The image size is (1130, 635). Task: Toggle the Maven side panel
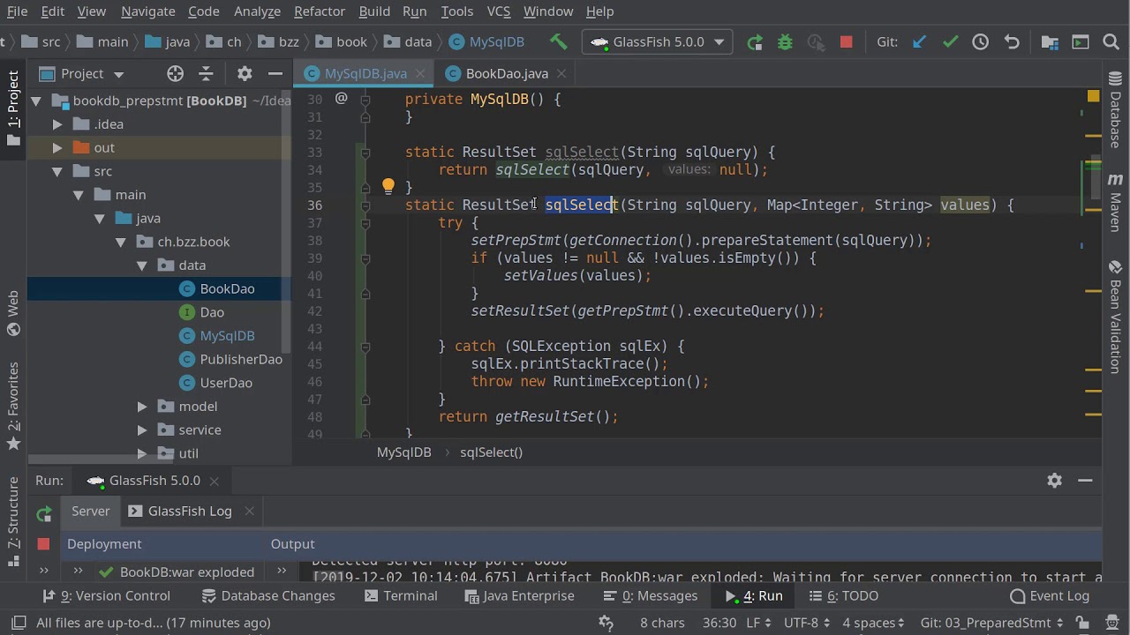coord(1115,200)
